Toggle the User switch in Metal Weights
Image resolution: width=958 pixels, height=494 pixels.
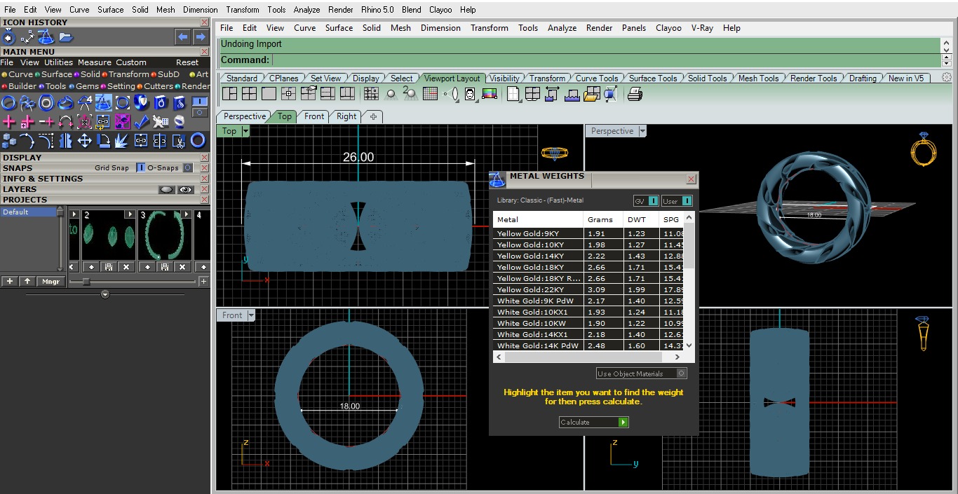coord(687,201)
